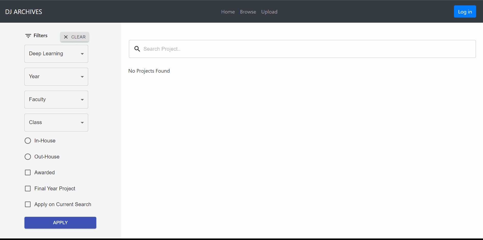This screenshot has width=483, height=240.
Task: Click the Final Year Project label
Action: 55,189
